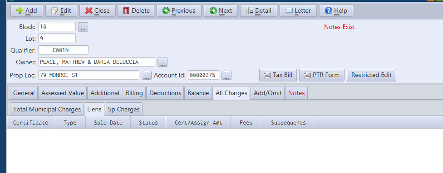Click the Owner name field
The width and height of the screenshot is (443, 173).
[97, 62]
